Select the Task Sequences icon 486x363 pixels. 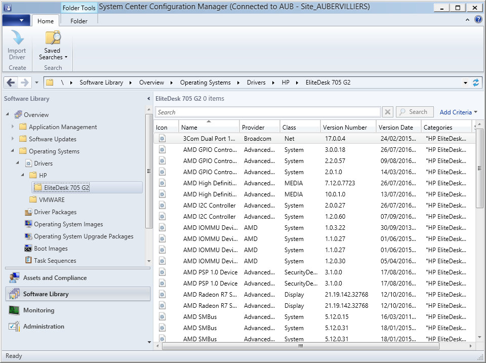coord(28,260)
